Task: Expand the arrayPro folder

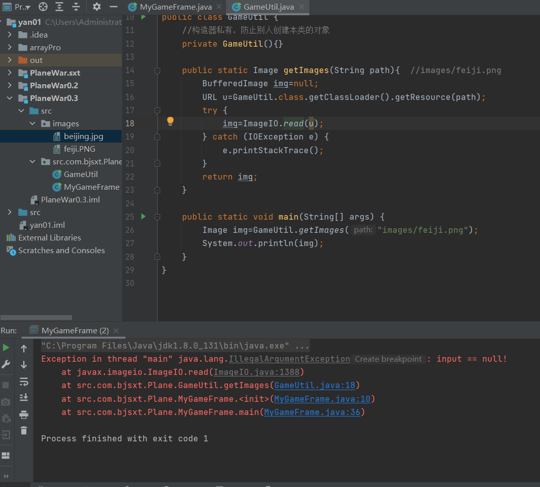Action: 10,47
